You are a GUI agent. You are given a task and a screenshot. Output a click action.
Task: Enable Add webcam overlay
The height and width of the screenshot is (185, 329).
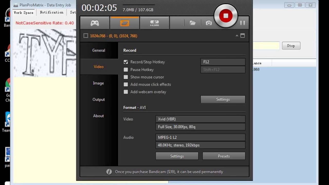coord(126,92)
